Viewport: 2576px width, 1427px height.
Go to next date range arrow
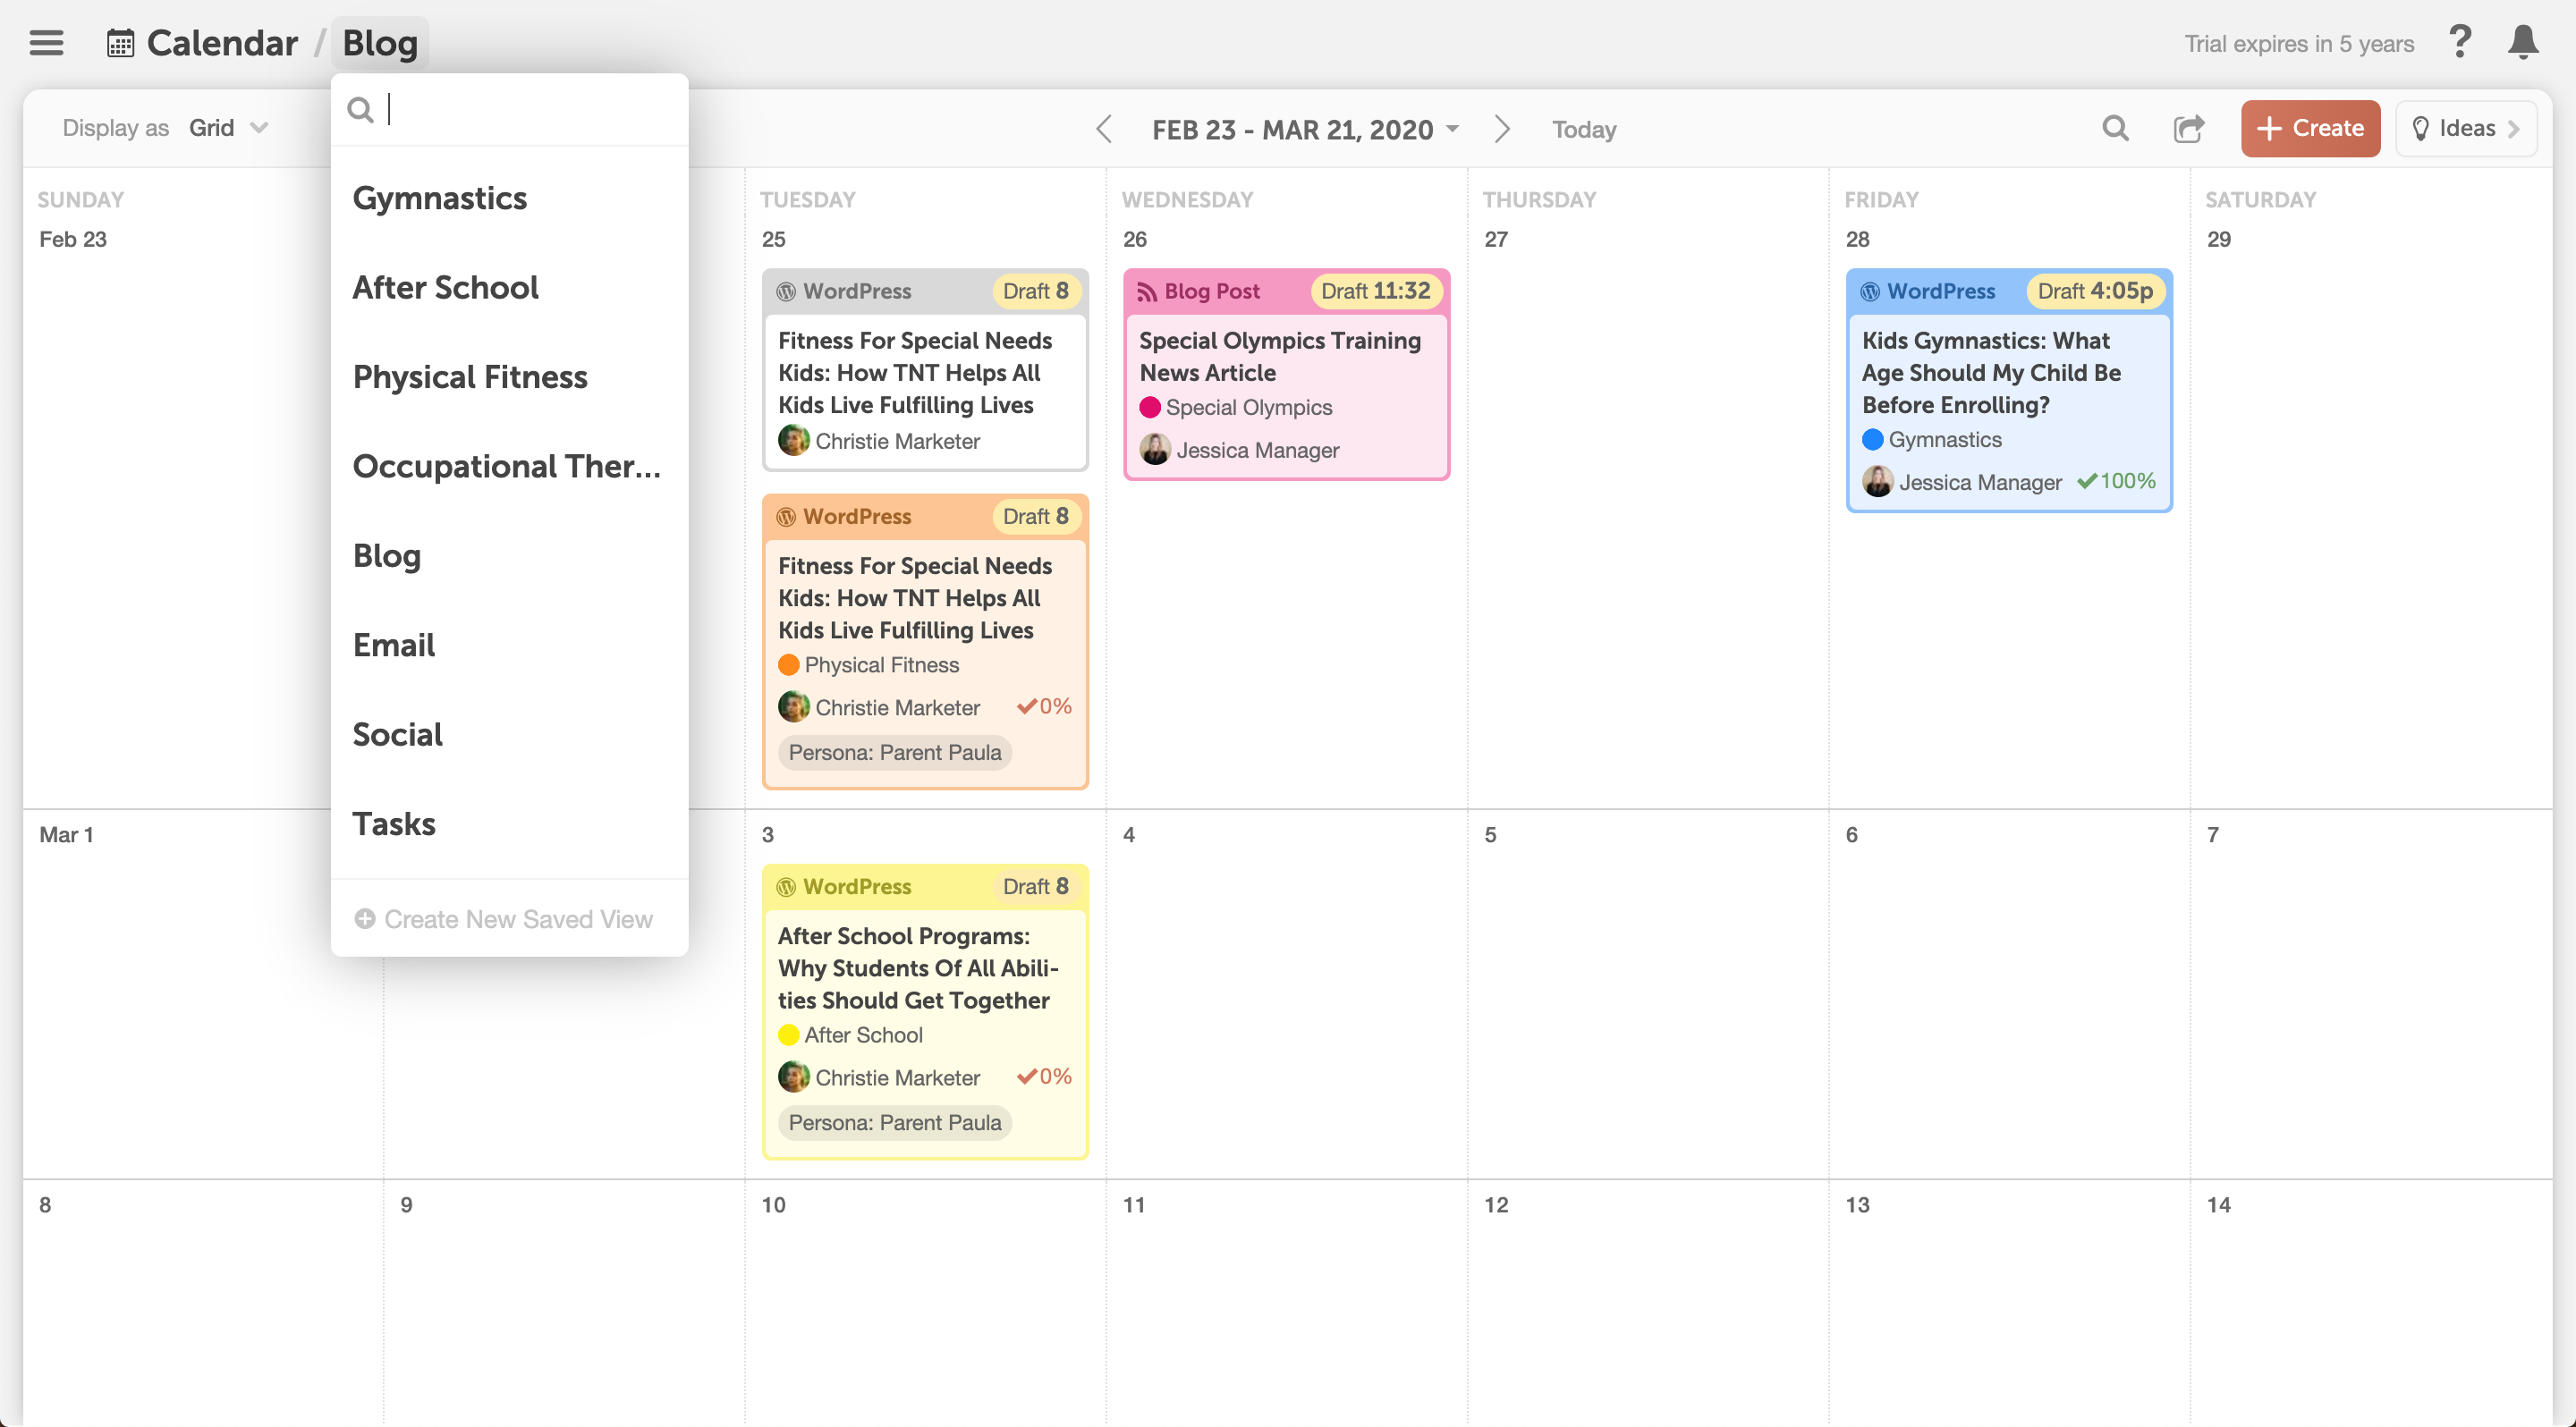point(1501,129)
